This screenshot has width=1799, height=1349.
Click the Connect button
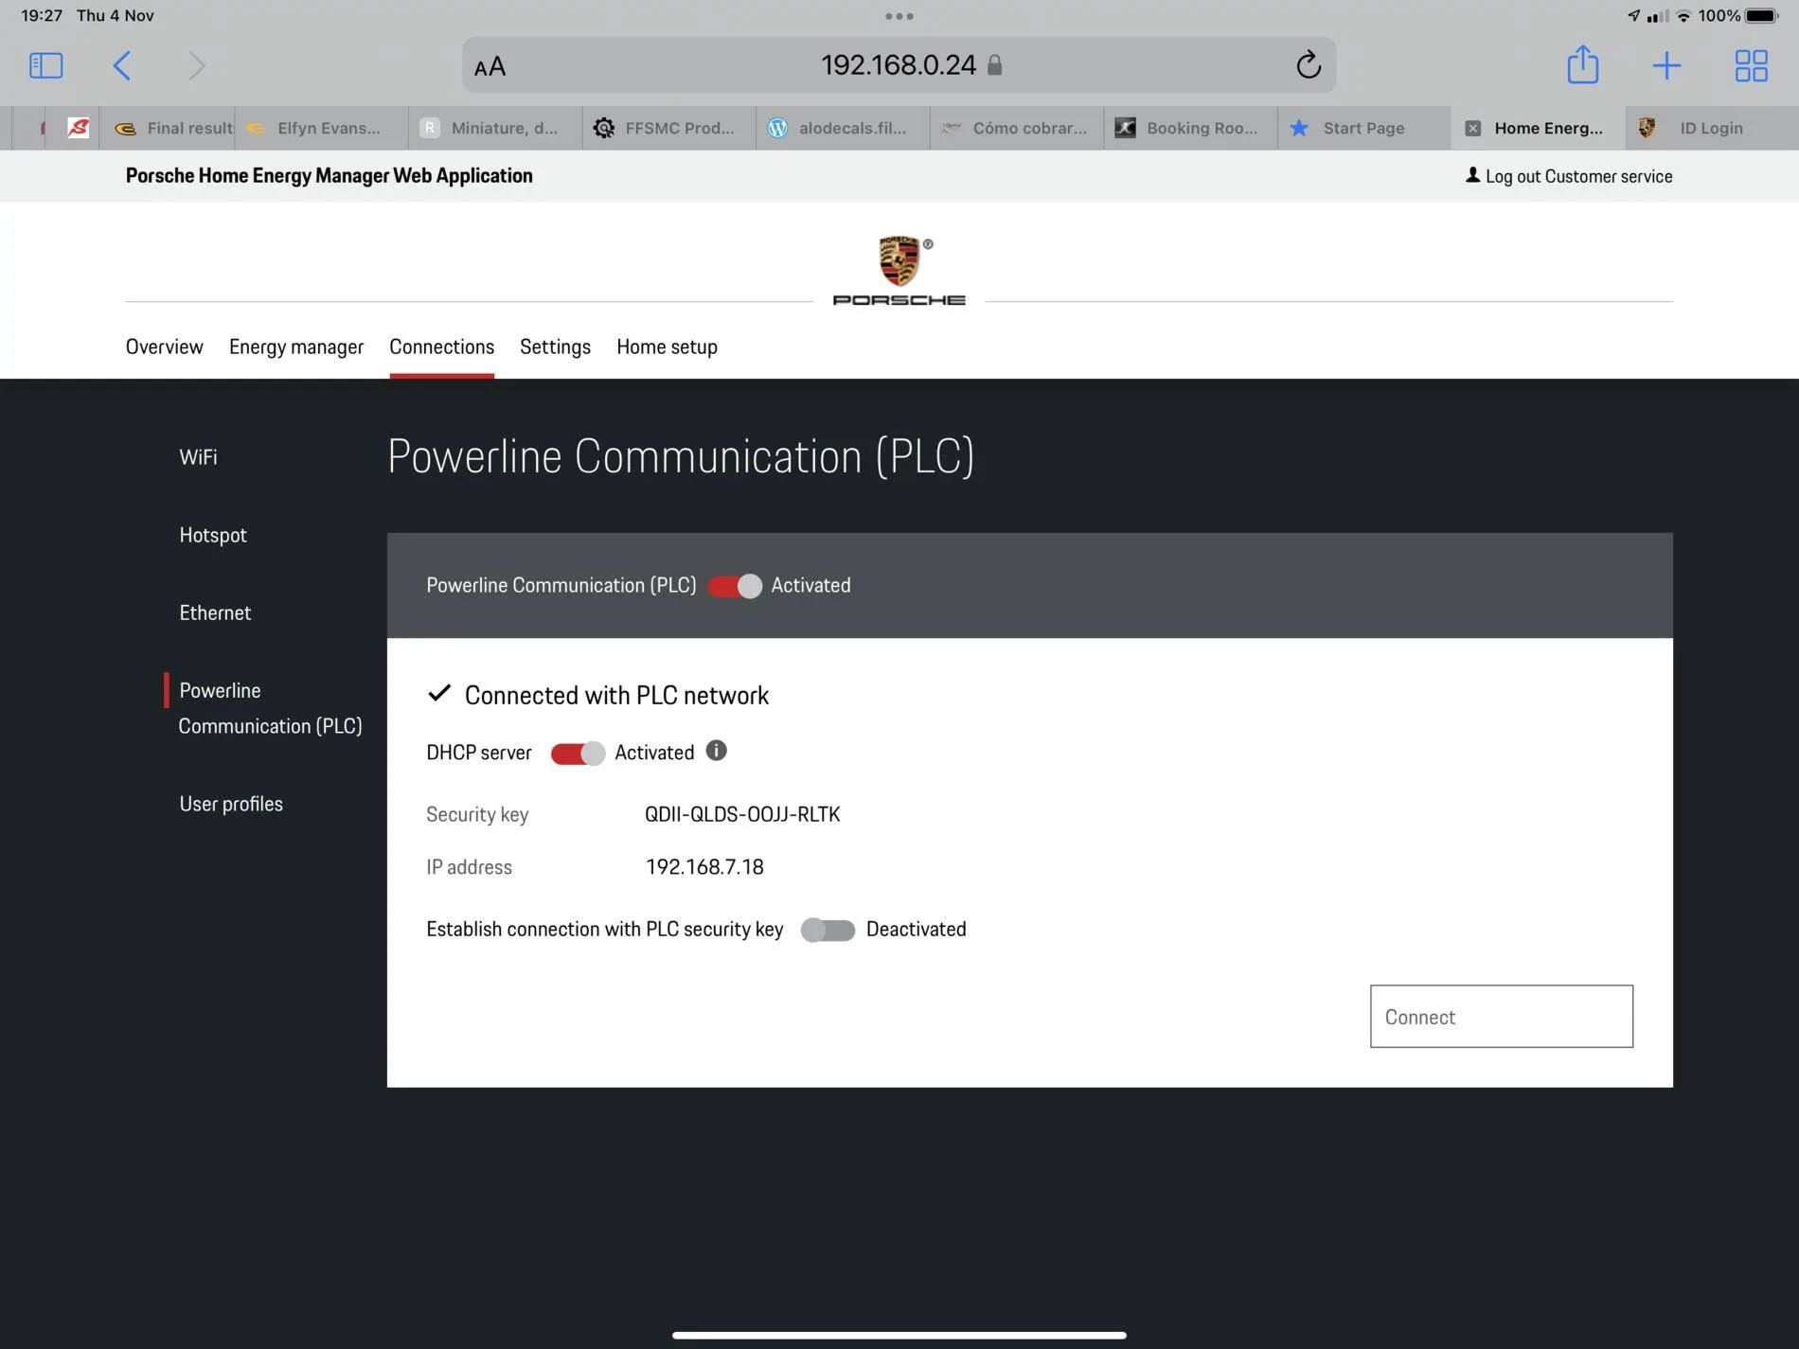point(1501,1016)
